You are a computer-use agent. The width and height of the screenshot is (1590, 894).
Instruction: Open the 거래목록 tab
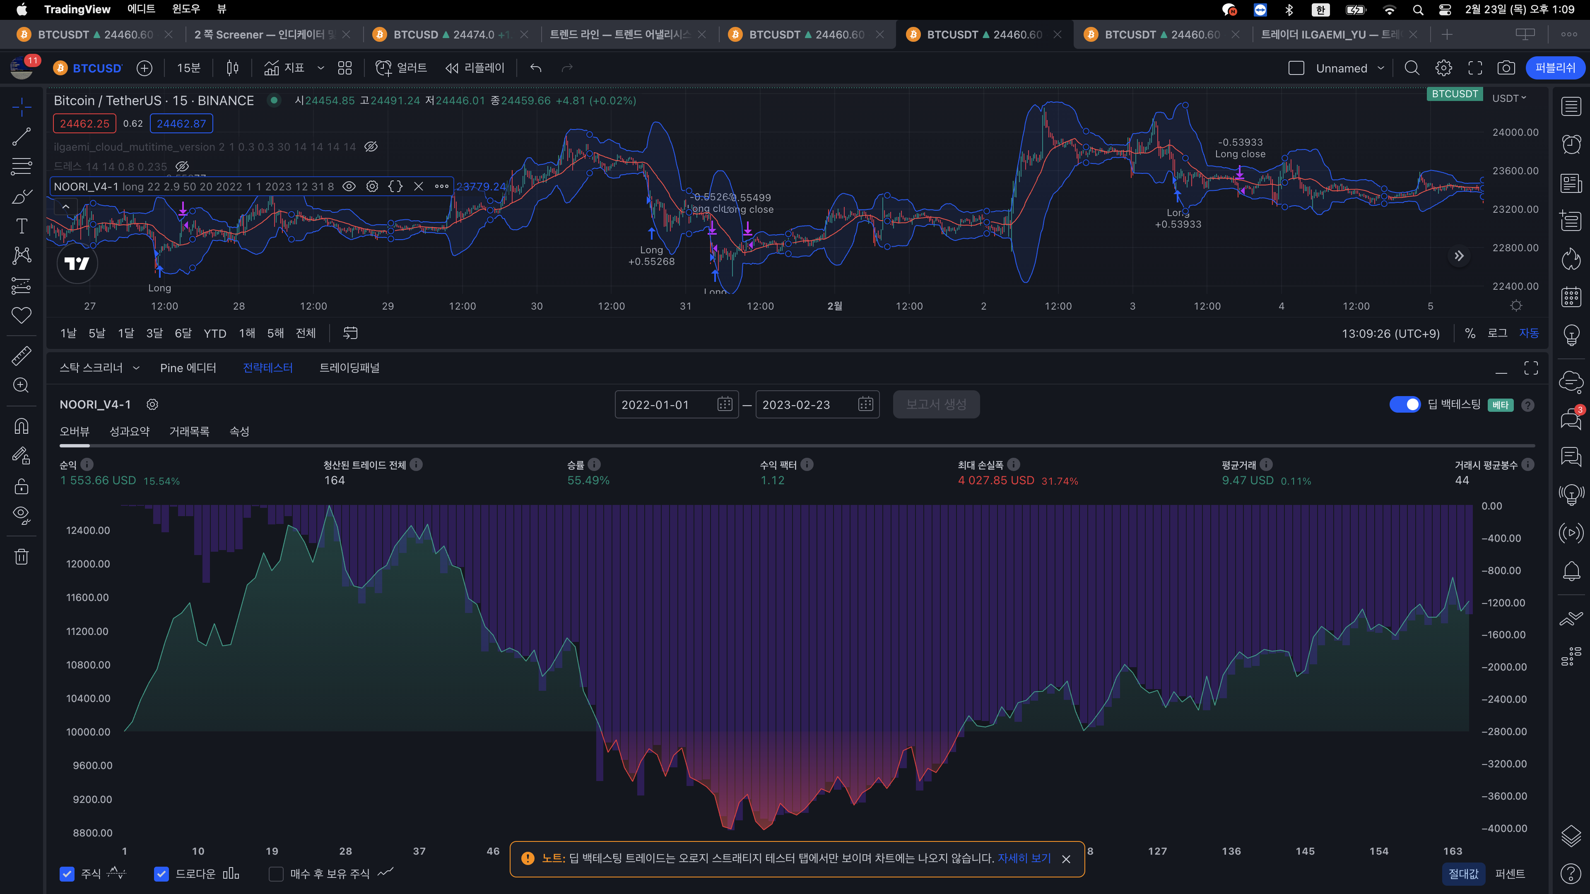[x=189, y=431]
